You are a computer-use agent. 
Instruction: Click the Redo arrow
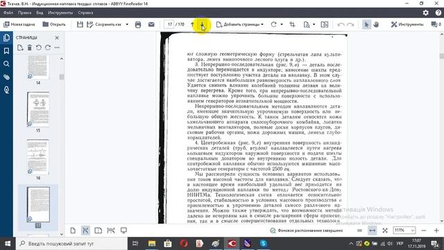[x=350, y=25]
